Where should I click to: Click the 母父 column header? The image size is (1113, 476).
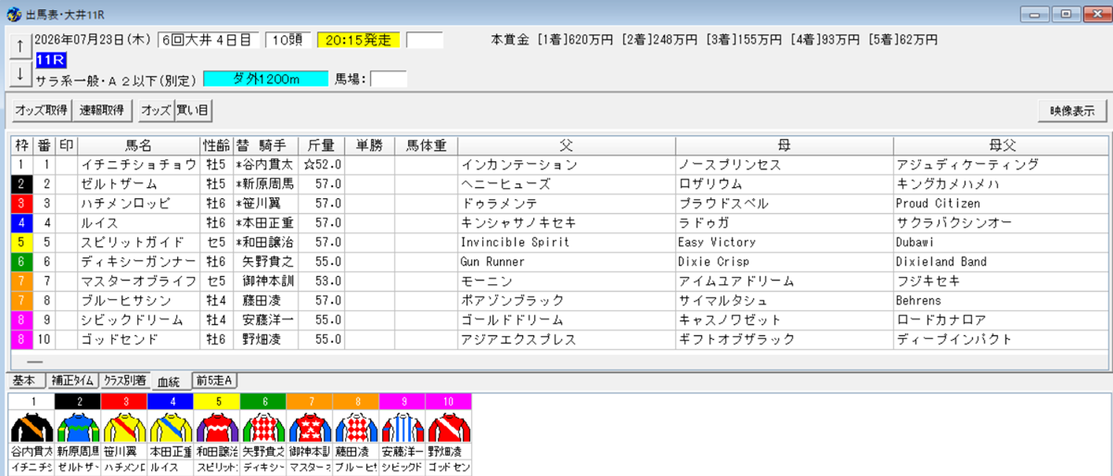[x=1000, y=145]
